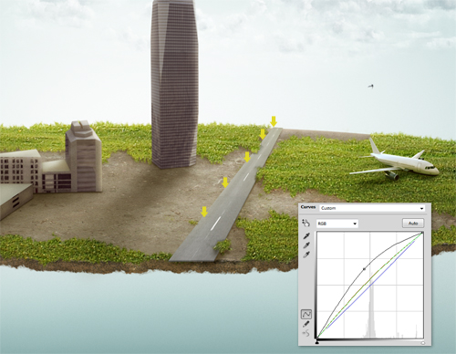Screen dimensions: 456x354
Task: Open the Curves preset dropdown showing Custom
Action: 372,208
